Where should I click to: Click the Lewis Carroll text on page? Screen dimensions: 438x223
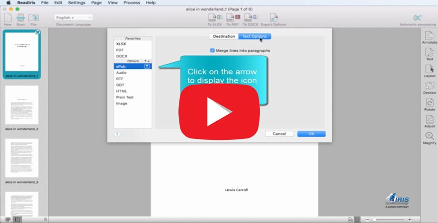[x=236, y=190]
